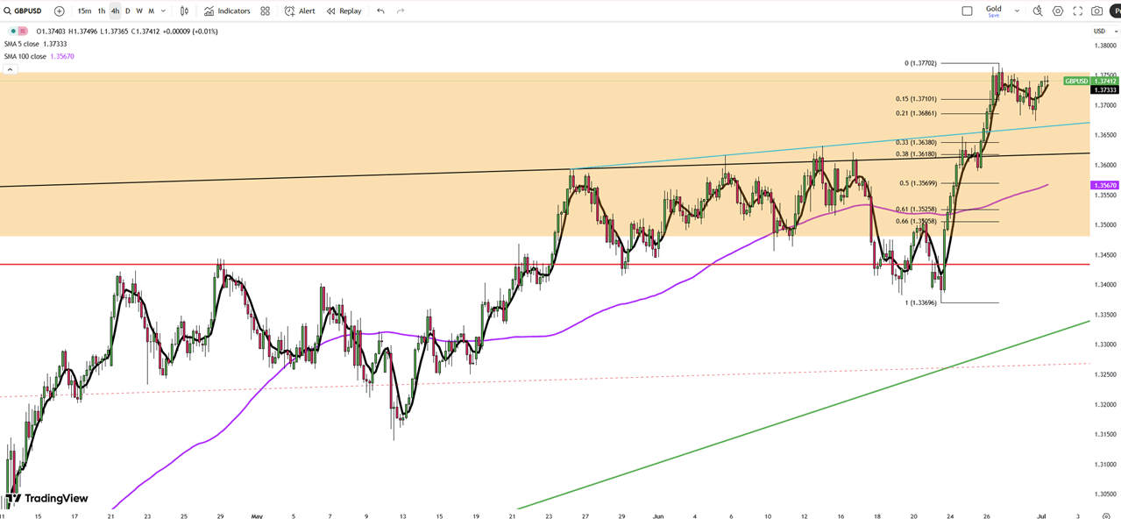Click the redo arrow
Image resolution: width=1121 pixels, height=519 pixels.
(x=401, y=11)
